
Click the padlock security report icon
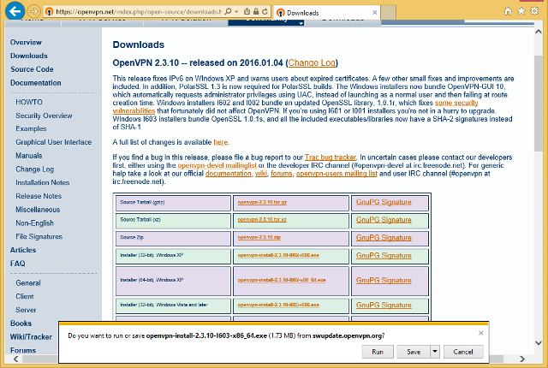[256, 11]
